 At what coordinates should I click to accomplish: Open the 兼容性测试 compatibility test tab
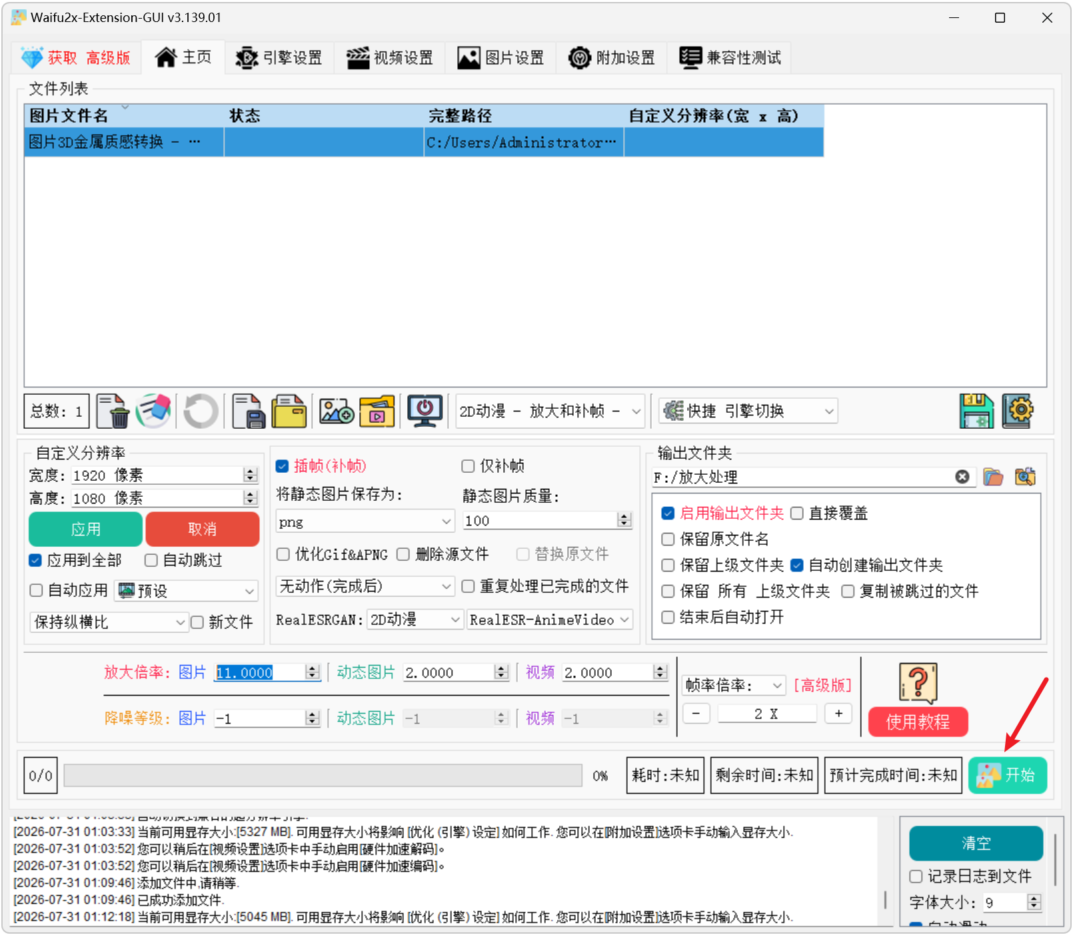click(x=730, y=58)
